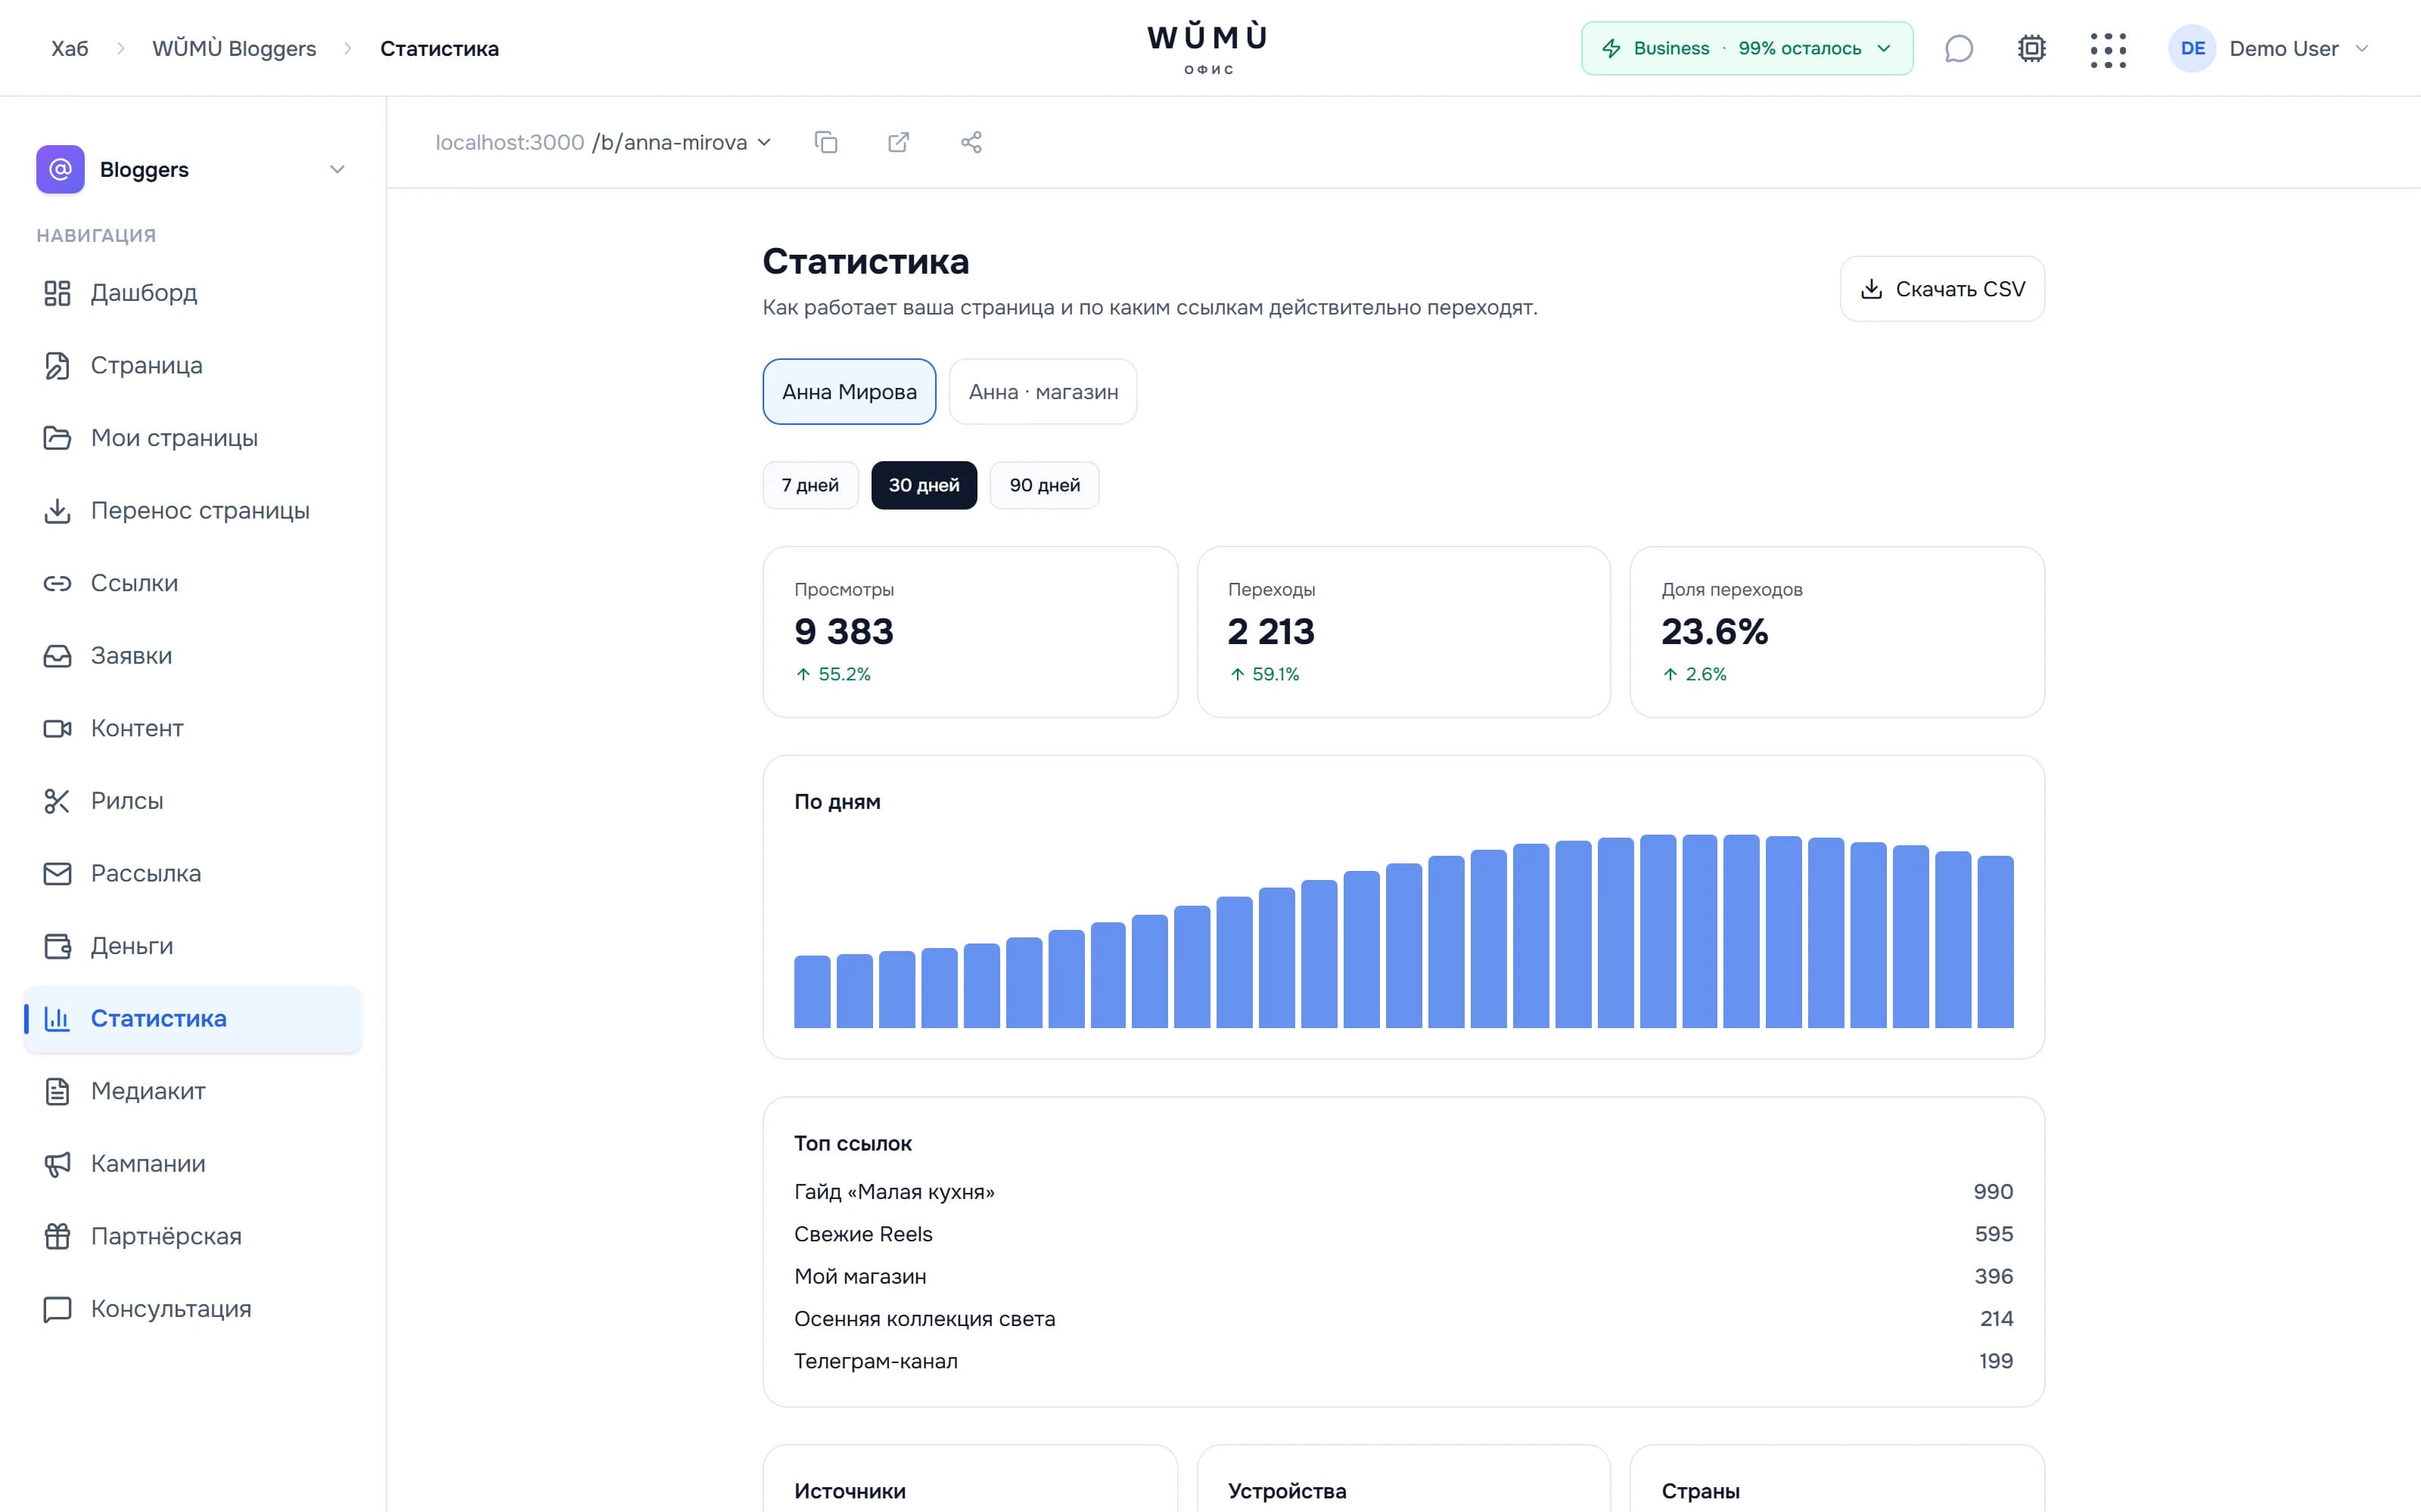Click the Перенос страницы download icon
This screenshot has width=2421, height=1512.
pos(57,511)
